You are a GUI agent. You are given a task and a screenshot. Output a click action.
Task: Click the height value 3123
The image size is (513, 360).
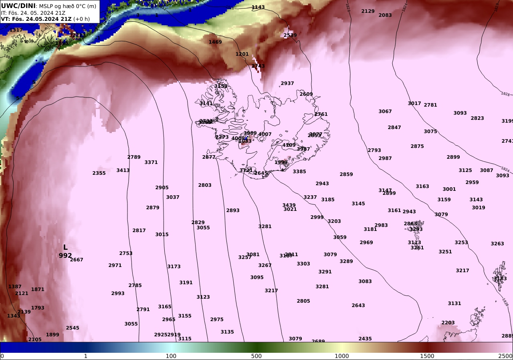coord(203,297)
